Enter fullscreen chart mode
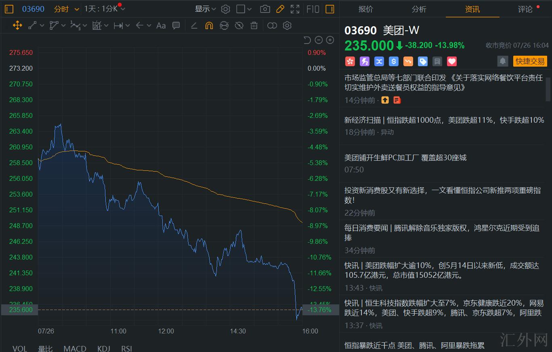552x352 pixels. [295, 9]
